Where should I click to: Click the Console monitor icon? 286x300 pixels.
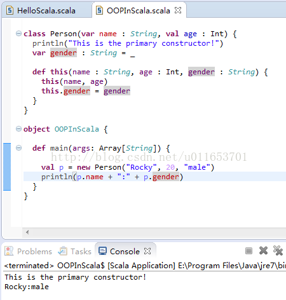pos(102,251)
